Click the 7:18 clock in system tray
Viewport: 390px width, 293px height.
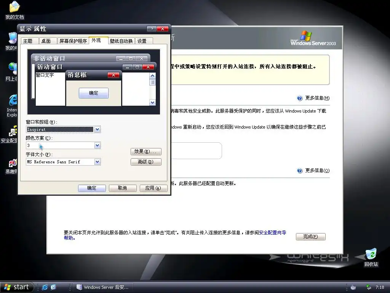pyautogui.click(x=380, y=287)
